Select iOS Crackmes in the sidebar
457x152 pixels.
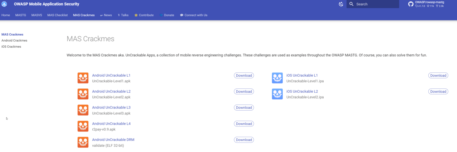coord(11,47)
